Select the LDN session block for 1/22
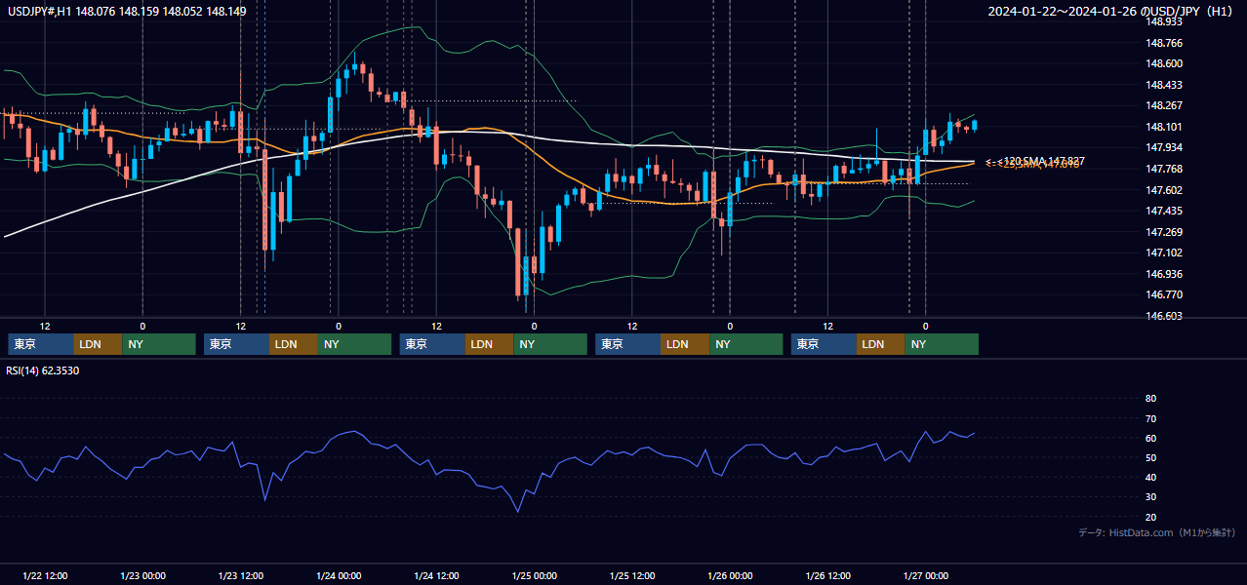1247x585 pixels. tap(99, 344)
